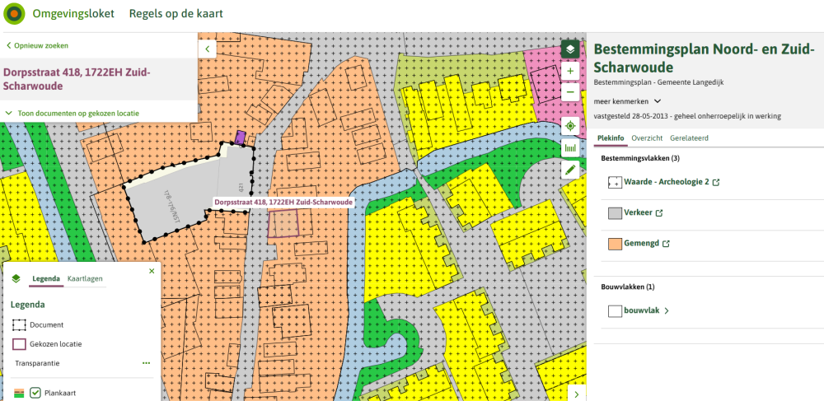Expand 'Toon documenten op gekozen locatie'
The image size is (824, 401).
tap(72, 113)
